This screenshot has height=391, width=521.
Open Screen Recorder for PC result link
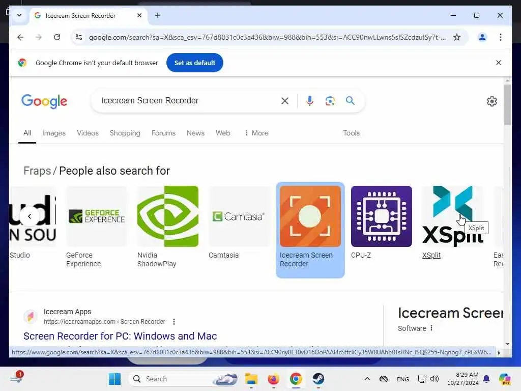[x=120, y=336]
